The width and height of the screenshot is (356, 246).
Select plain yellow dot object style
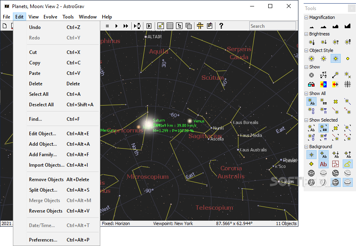[x=348, y=58]
